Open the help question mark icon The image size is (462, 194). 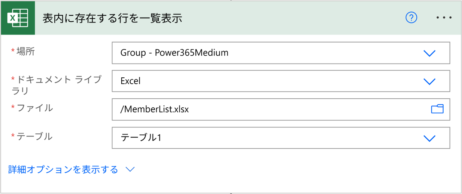point(411,18)
